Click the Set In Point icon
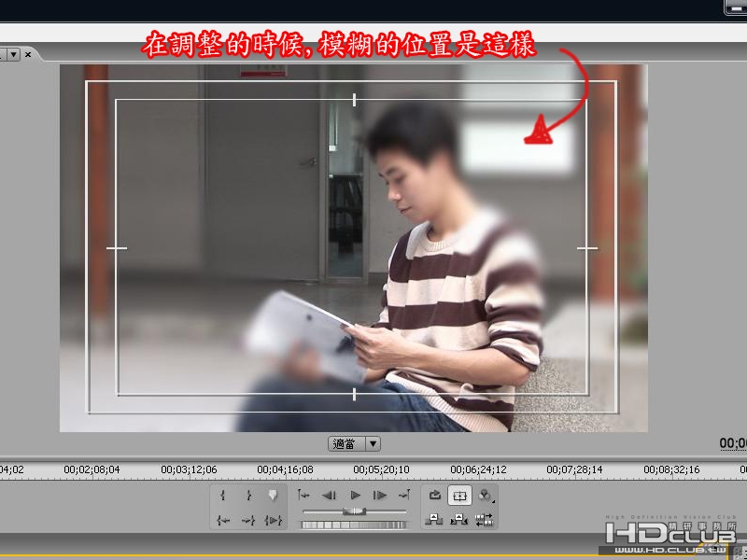Screen dimensions: 747x560 (x=222, y=496)
